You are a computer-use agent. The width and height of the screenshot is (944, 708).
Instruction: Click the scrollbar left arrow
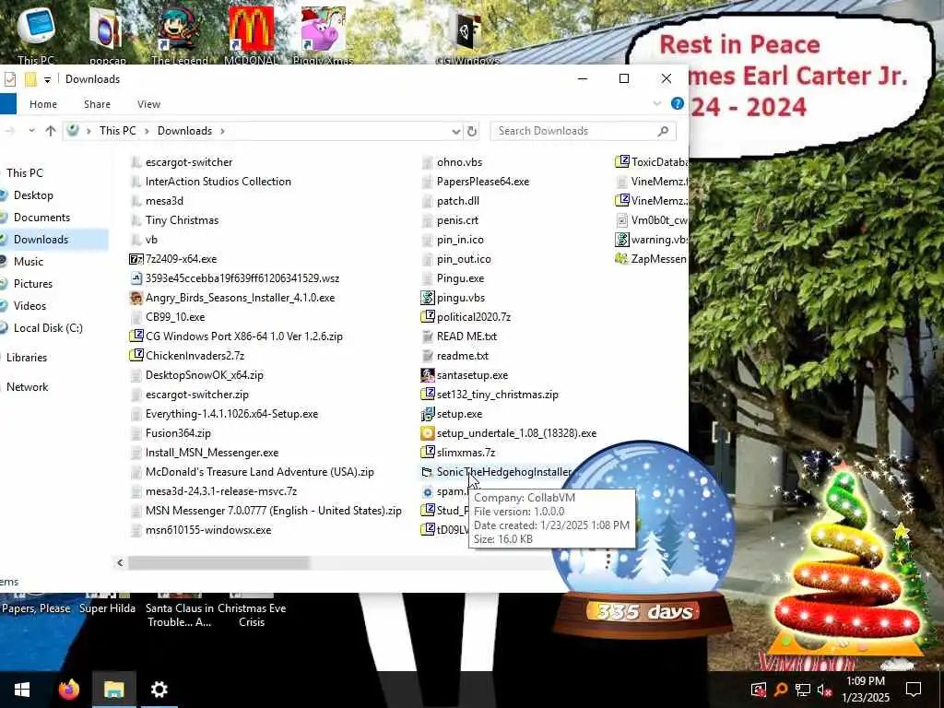pyautogui.click(x=120, y=563)
